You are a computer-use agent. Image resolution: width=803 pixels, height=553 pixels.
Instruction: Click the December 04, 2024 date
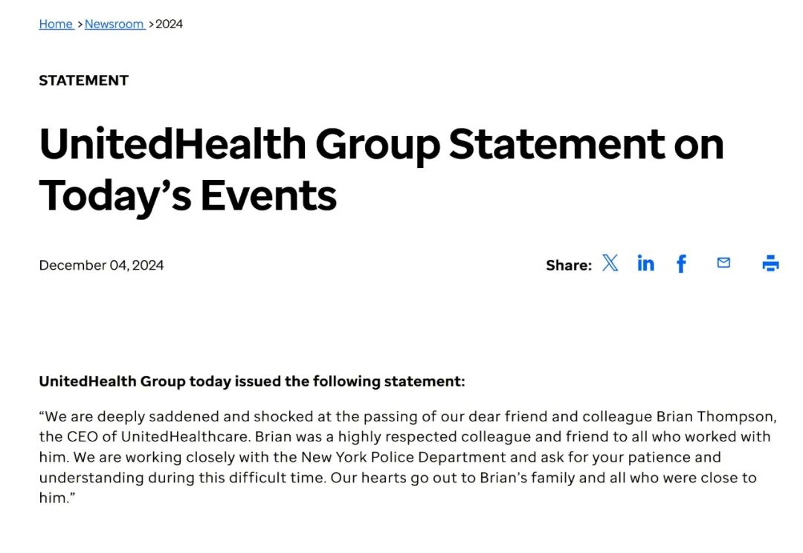pos(101,265)
